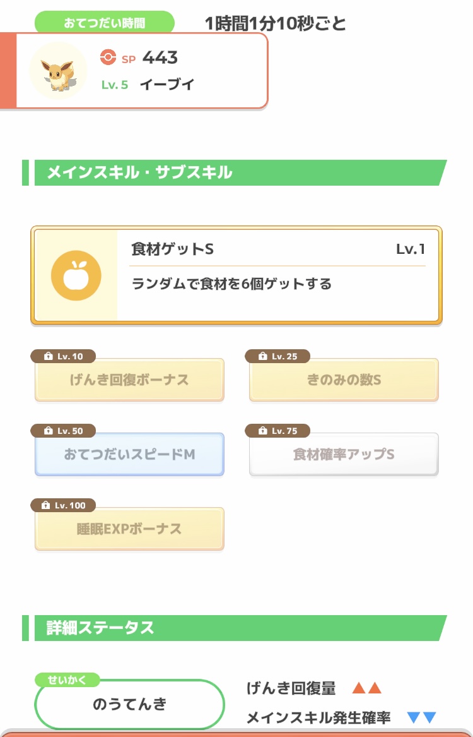Tap the Eevee portrait thumbnail

[59, 71]
